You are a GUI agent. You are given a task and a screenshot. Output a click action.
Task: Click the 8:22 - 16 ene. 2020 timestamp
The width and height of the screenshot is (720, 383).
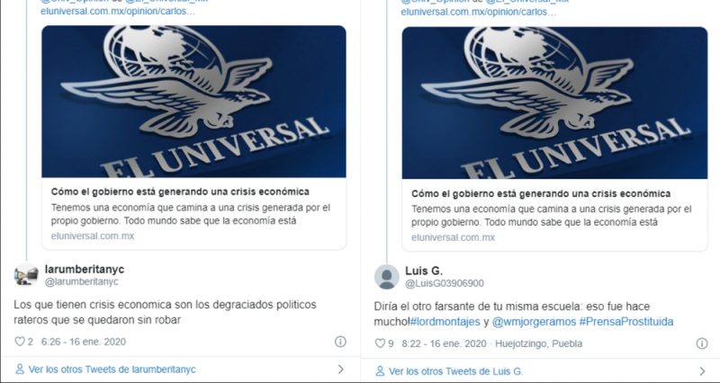444,343
